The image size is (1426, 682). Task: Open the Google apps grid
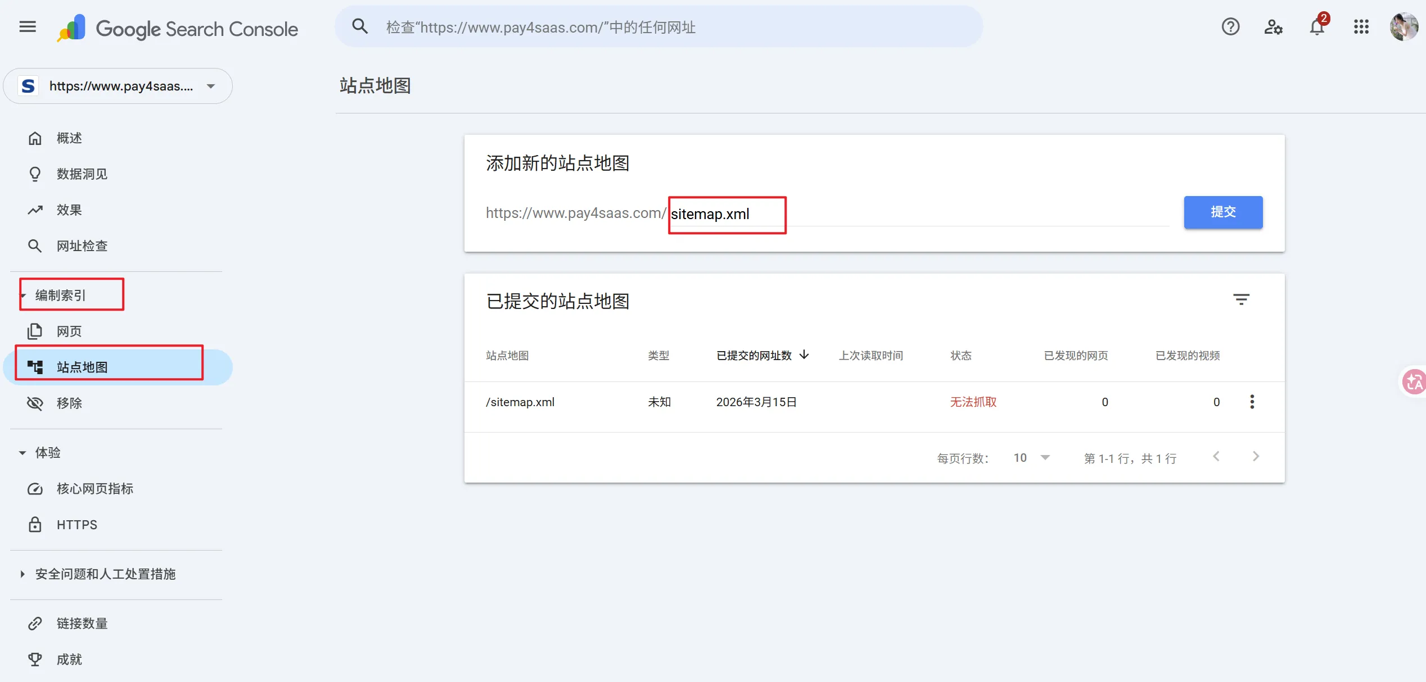[x=1361, y=27]
